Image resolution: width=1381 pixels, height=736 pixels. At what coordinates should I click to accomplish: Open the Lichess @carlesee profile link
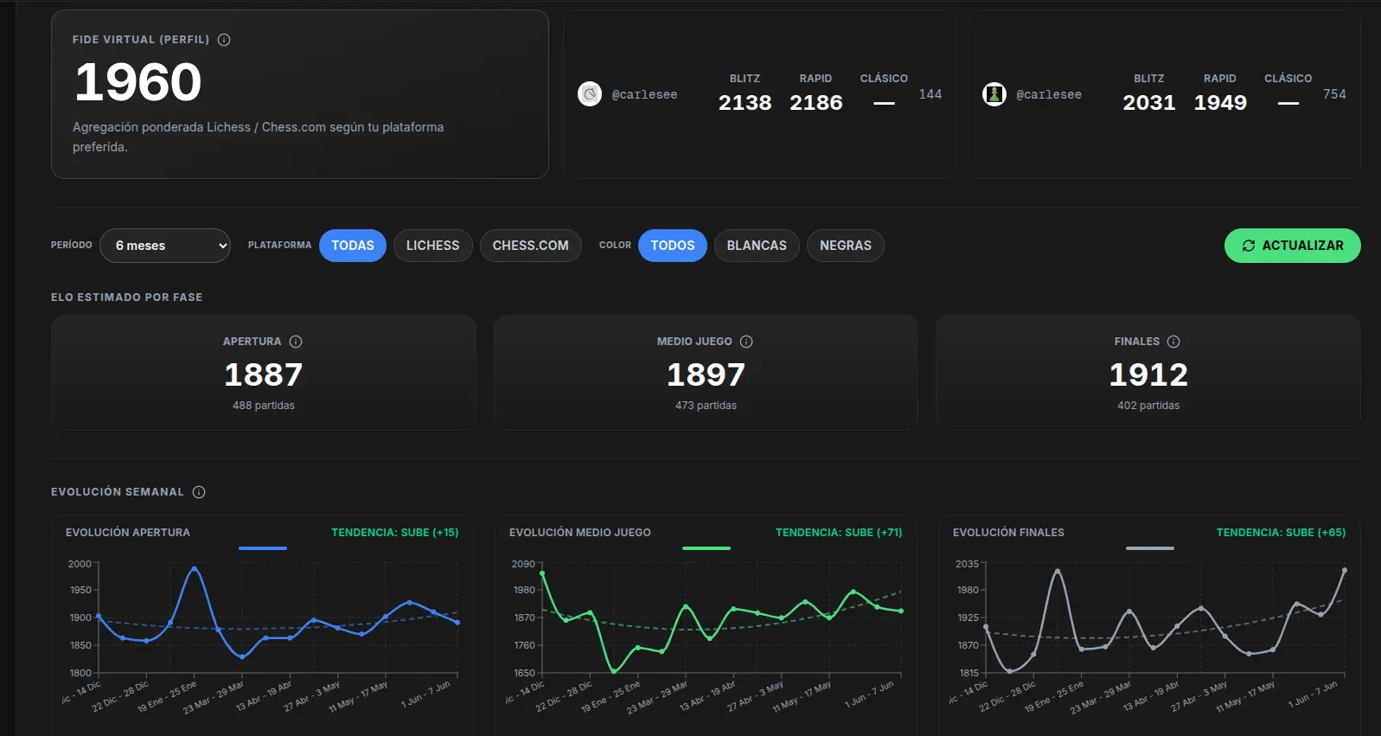tap(644, 94)
